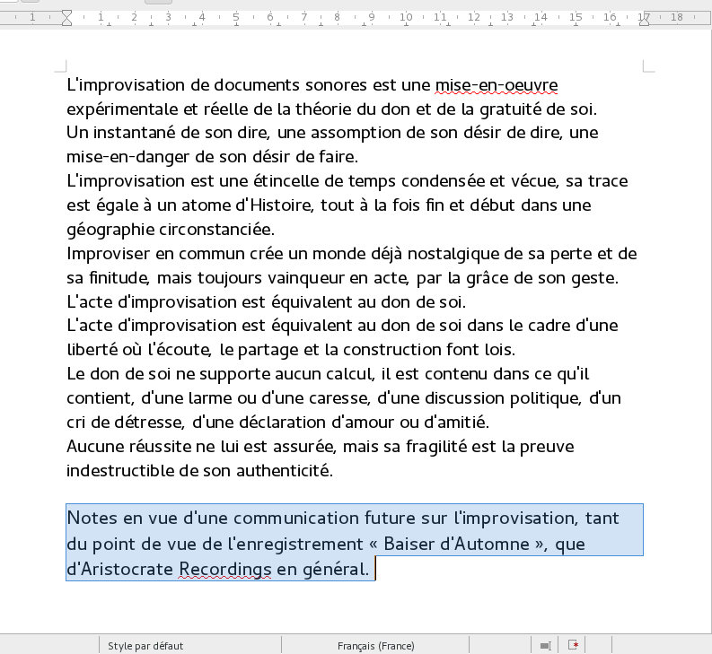The image size is (712, 654).
Task: Click the document-modified save indicator icon
Action: 572,645
